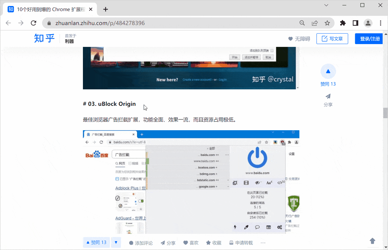Image resolution: width=388 pixels, height=250 pixels.
Task: Click the address bar URL
Action: point(100,23)
